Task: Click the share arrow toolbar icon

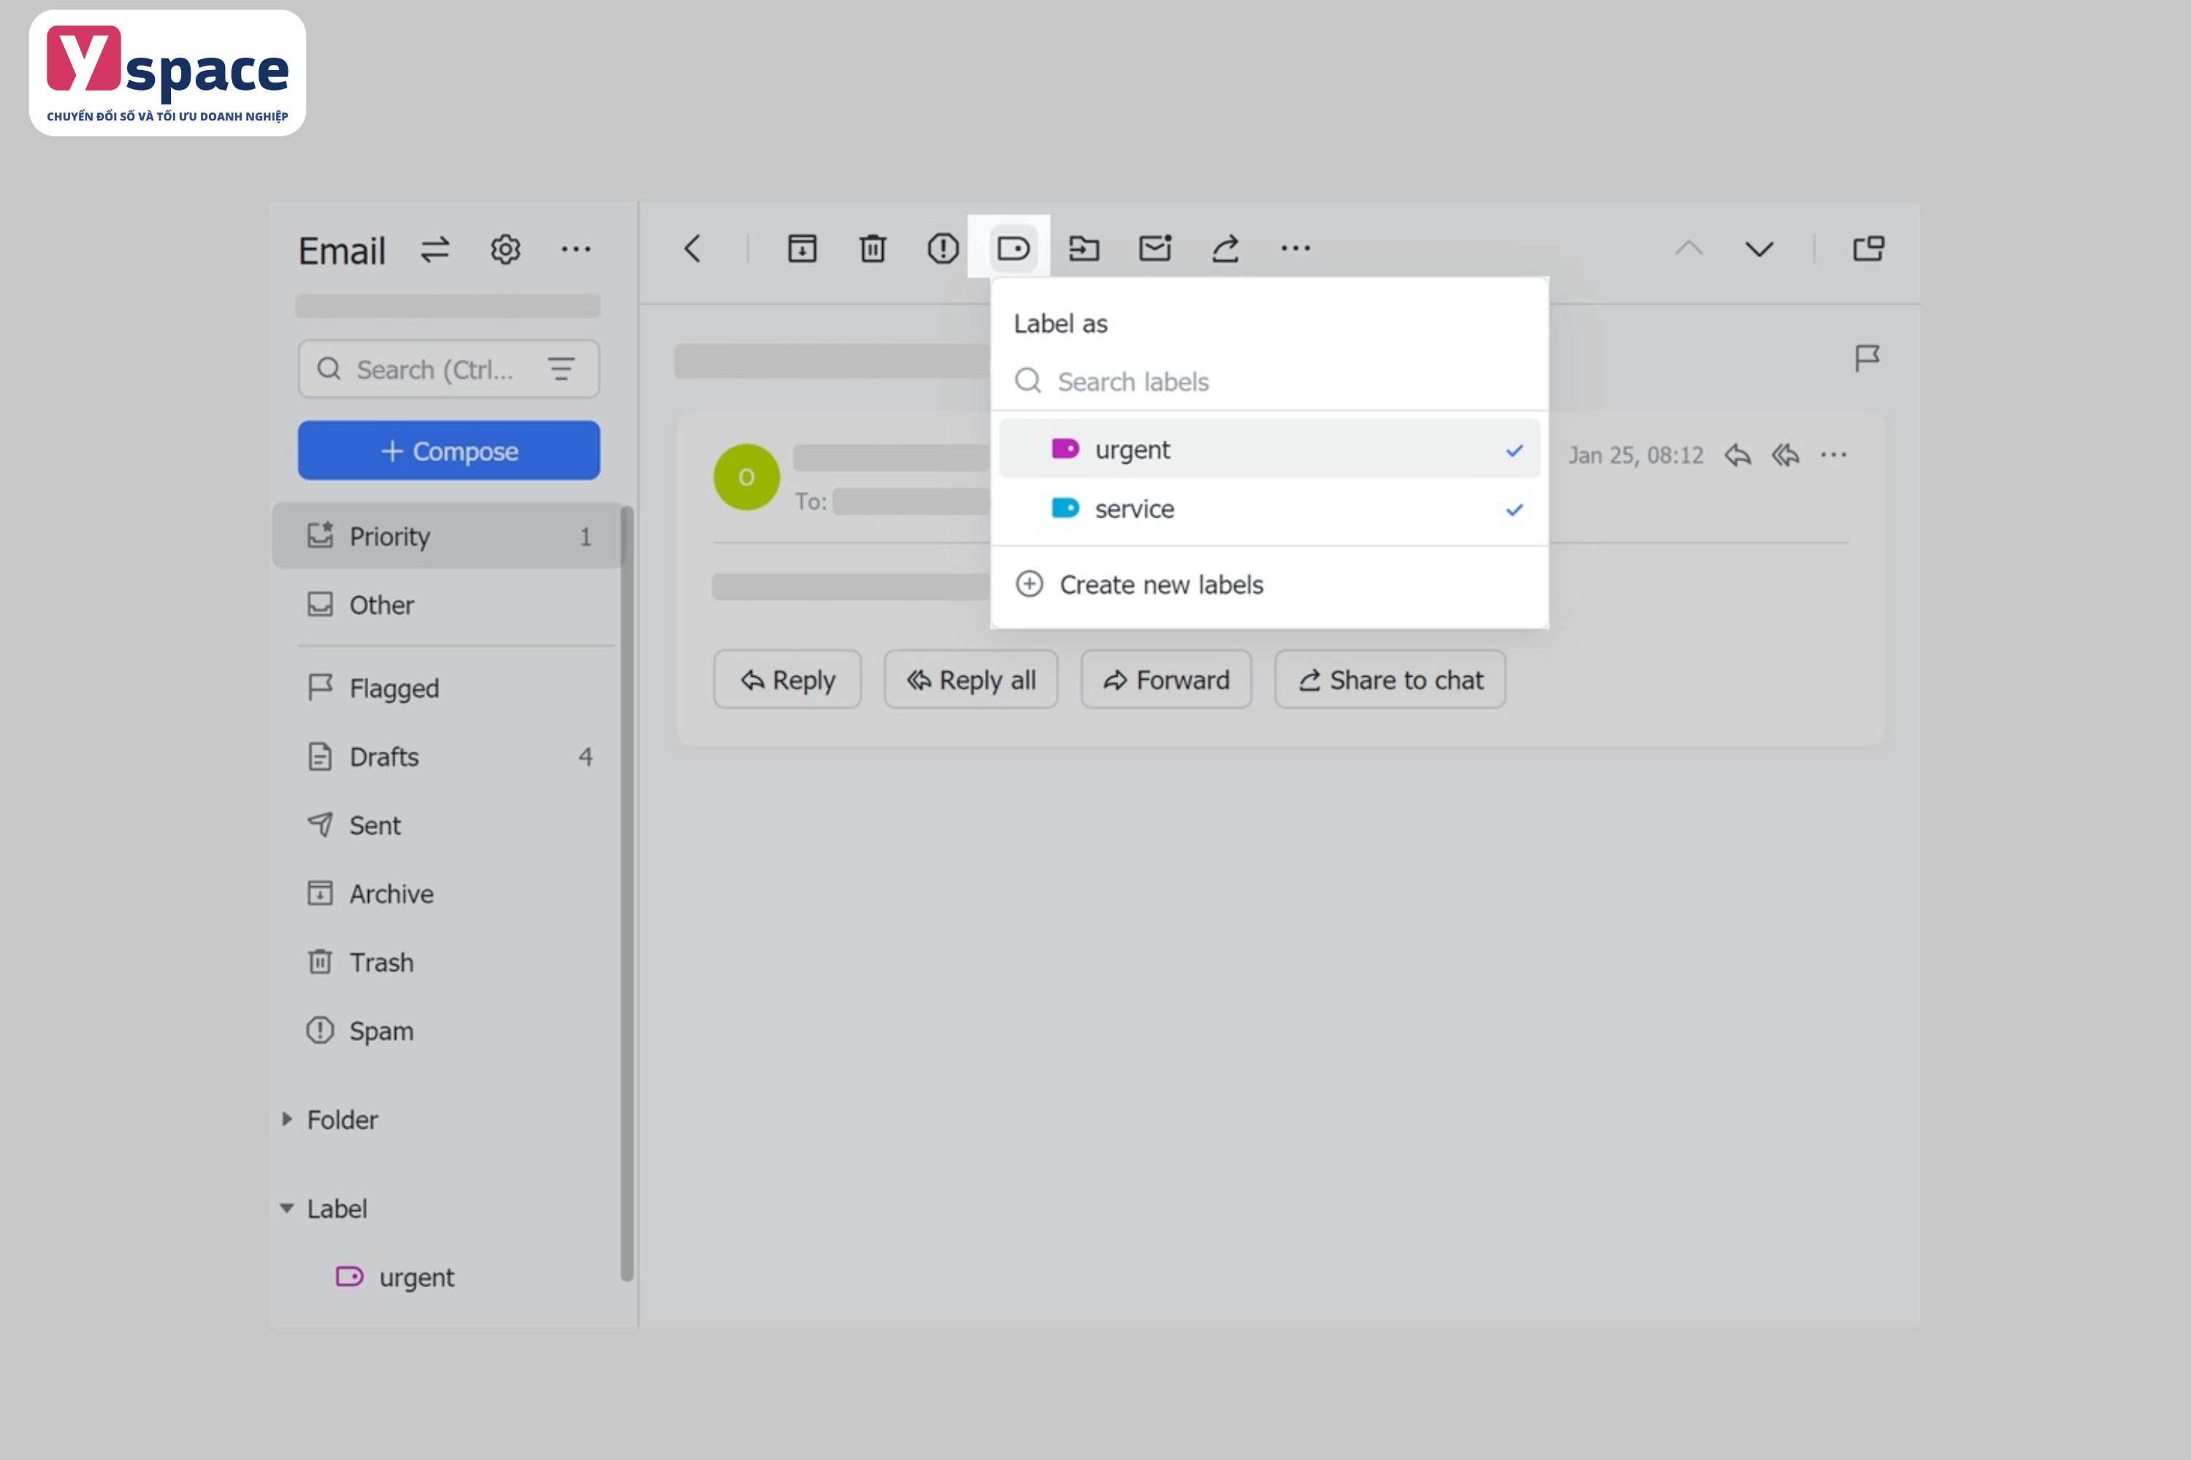Action: 1225,249
